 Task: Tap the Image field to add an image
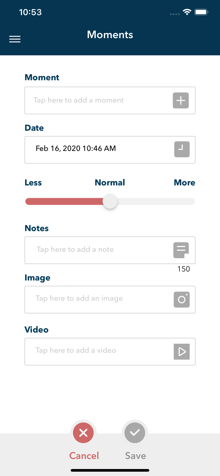tap(95, 300)
